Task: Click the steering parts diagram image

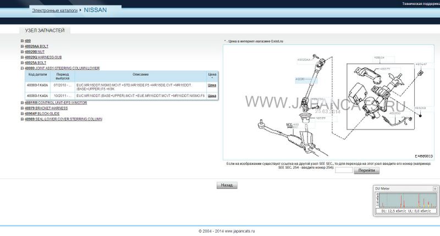Action: pos(328,103)
